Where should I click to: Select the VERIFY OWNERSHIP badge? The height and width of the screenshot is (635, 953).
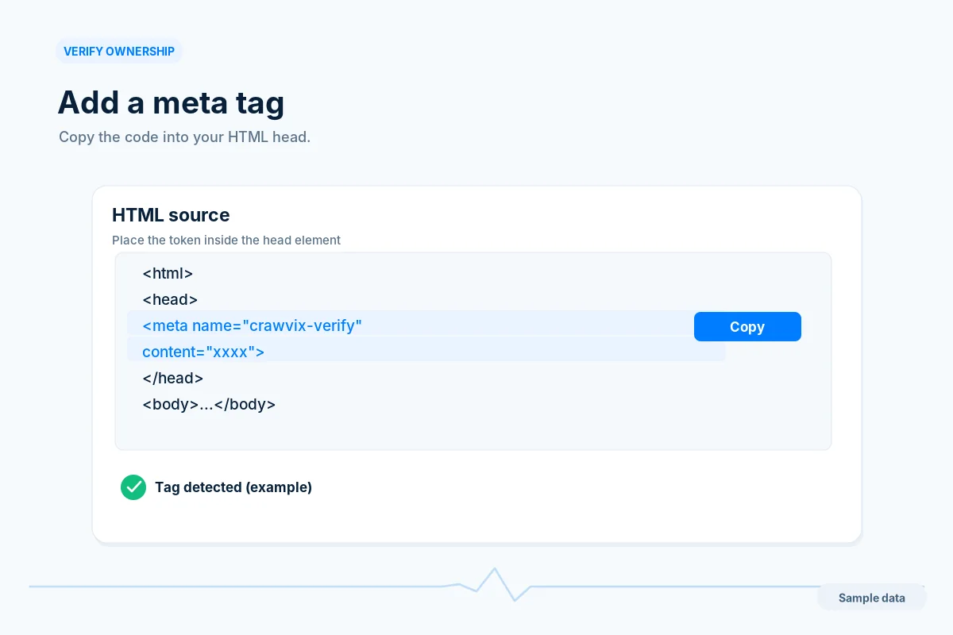119,52
